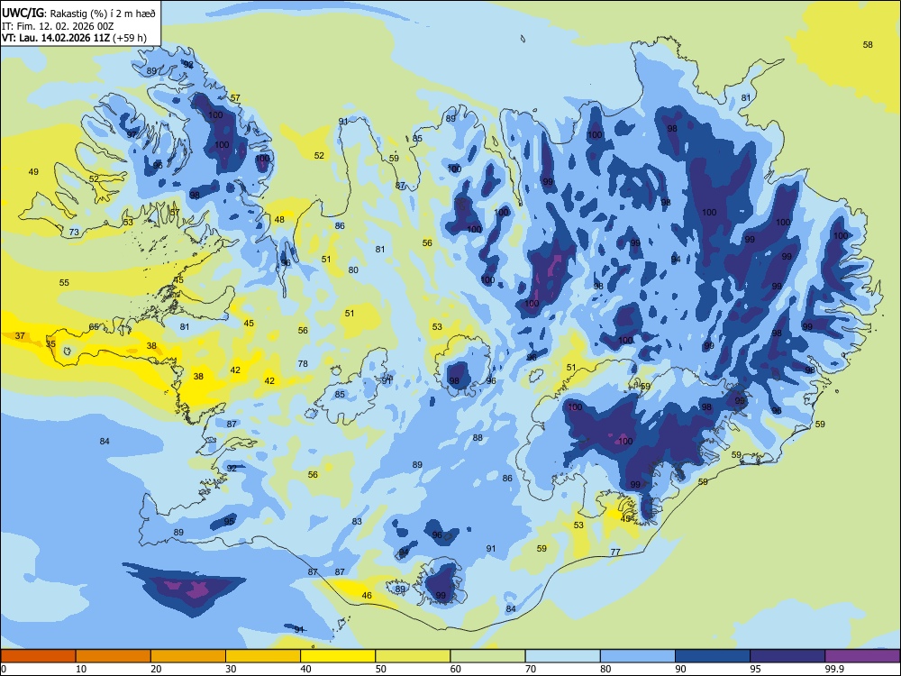Select the 40–50 bright yellow legend swatch
The image size is (901, 676).
[x=338, y=656]
